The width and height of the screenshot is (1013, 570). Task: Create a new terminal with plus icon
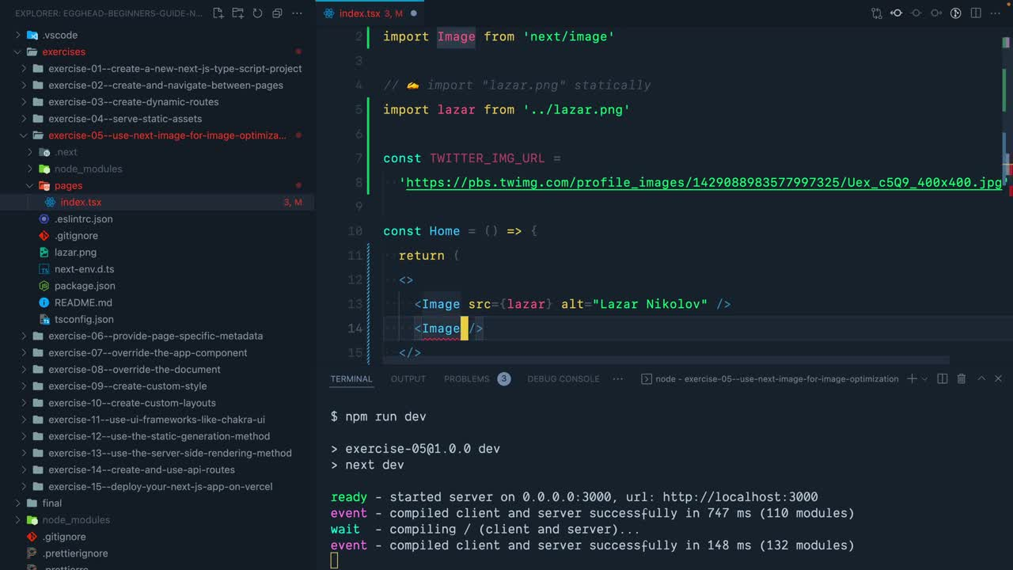pyautogui.click(x=912, y=379)
